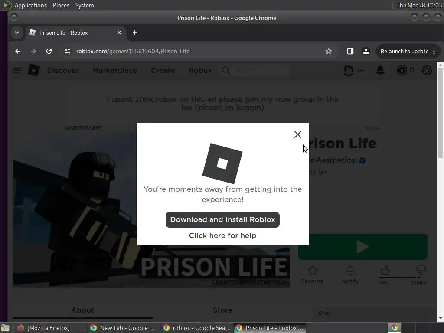Open the Applications menu
Viewport: 444px width, 333px height.
pyautogui.click(x=31, y=5)
